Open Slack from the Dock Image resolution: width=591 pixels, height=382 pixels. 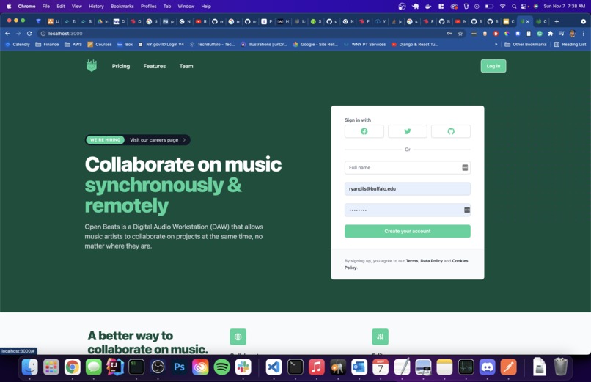(243, 367)
